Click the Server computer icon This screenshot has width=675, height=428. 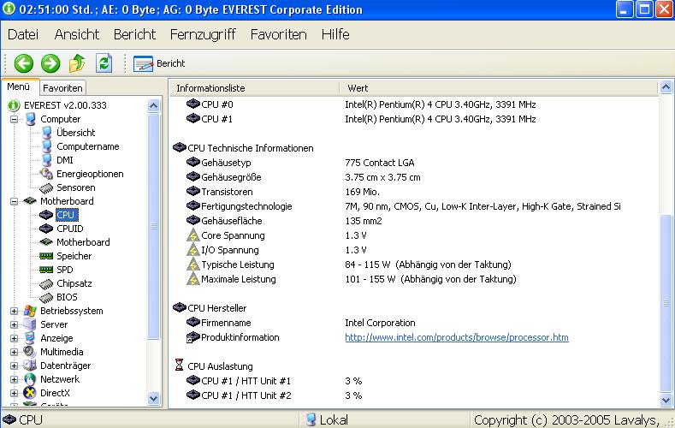(x=30, y=324)
